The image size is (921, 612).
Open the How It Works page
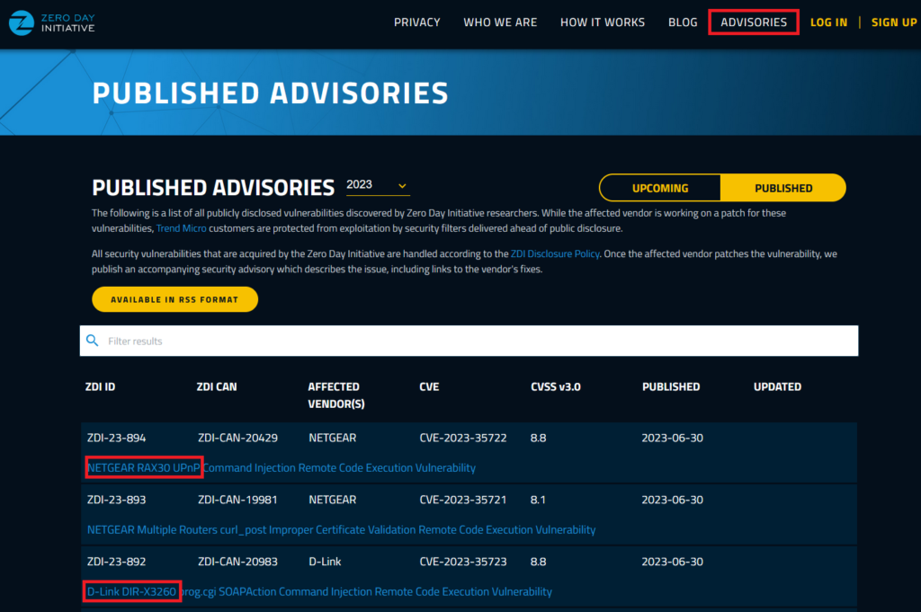pyautogui.click(x=602, y=22)
